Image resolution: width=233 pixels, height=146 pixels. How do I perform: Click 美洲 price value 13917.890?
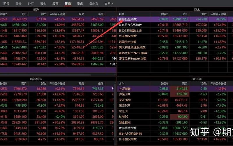point(19,31)
